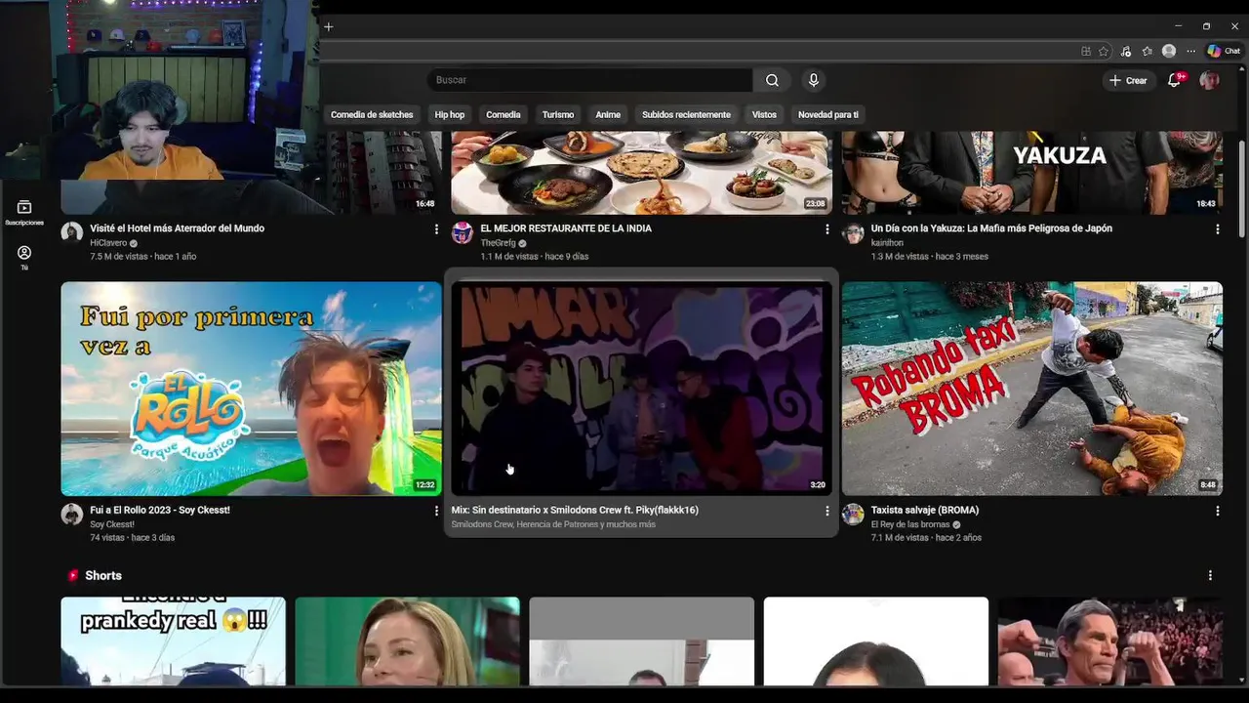Select the Turismo filter chip

pos(558,114)
